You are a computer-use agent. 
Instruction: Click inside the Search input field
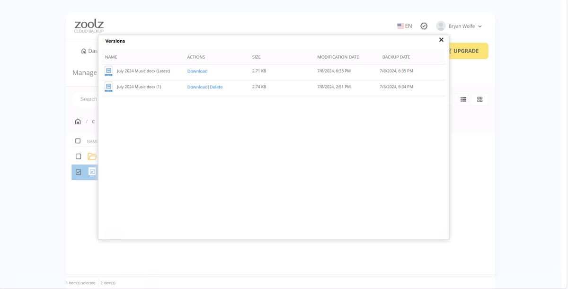(88, 99)
